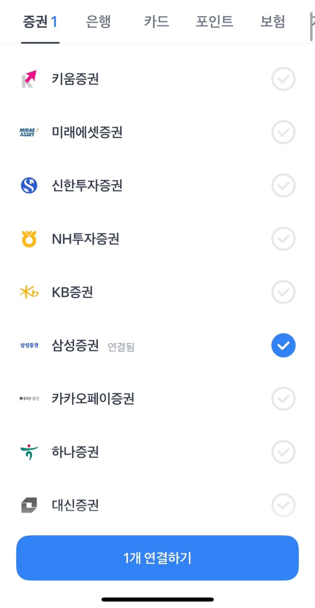This screenshot has width=315, height=608.
Task: Tap the 하나증권 logo icon
Action: (29, 452)
